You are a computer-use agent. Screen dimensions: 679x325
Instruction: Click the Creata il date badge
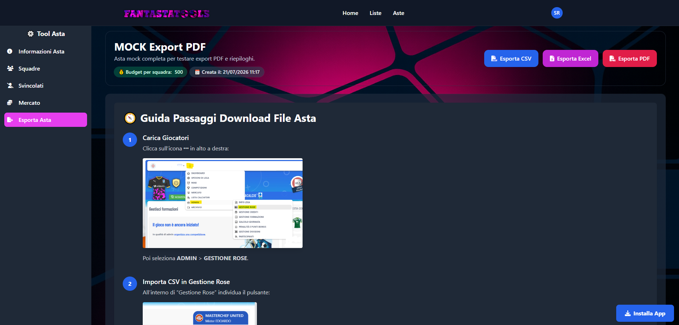(x=227, y=72)
